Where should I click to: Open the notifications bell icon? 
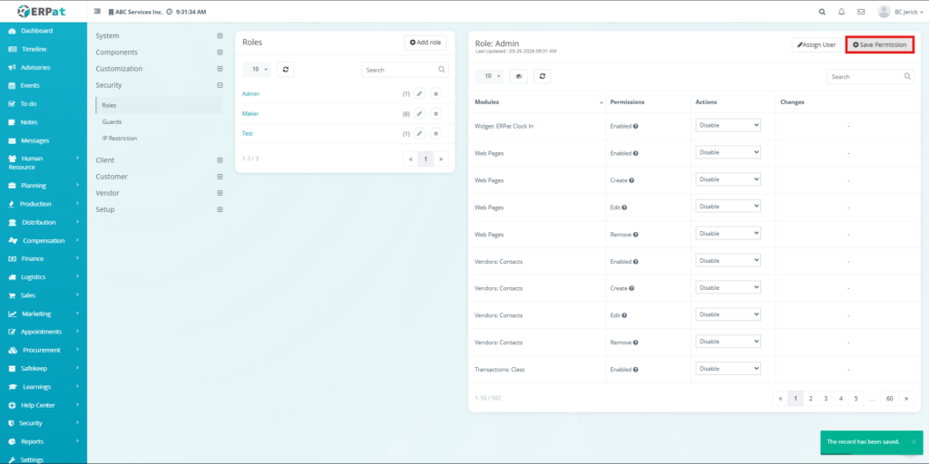tap(841, 12)
